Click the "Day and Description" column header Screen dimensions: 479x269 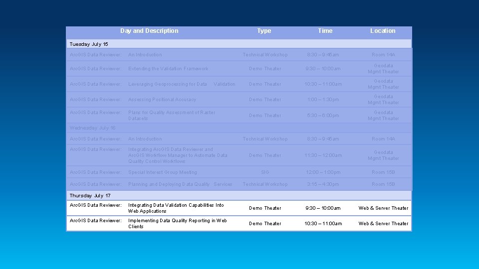[149, 31]
